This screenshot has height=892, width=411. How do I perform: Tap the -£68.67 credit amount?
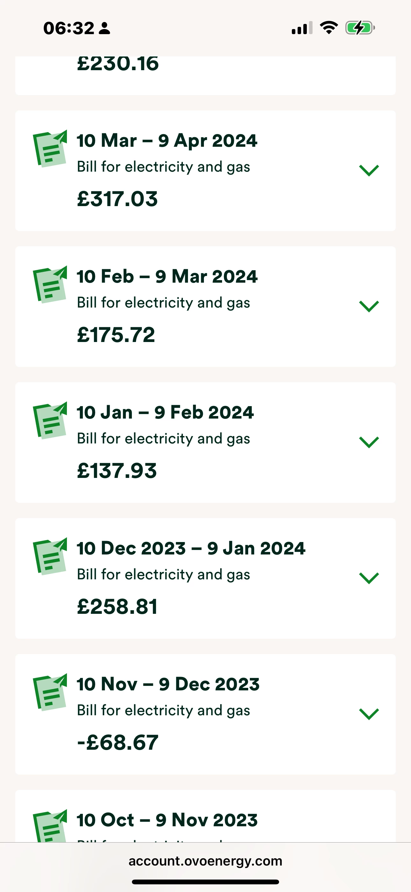tap(118, 743)
